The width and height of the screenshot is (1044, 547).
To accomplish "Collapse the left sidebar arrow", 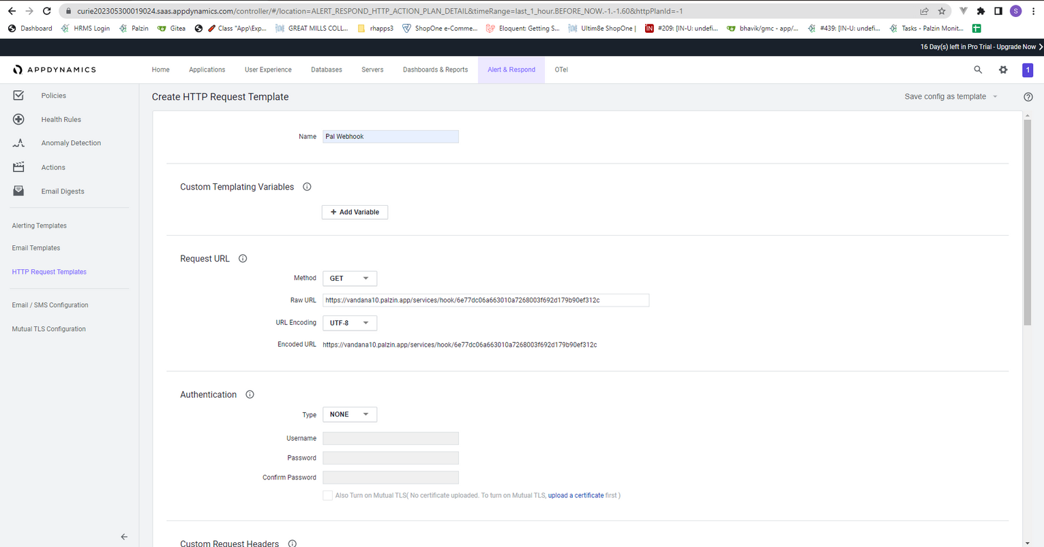I will click(124, 537).
